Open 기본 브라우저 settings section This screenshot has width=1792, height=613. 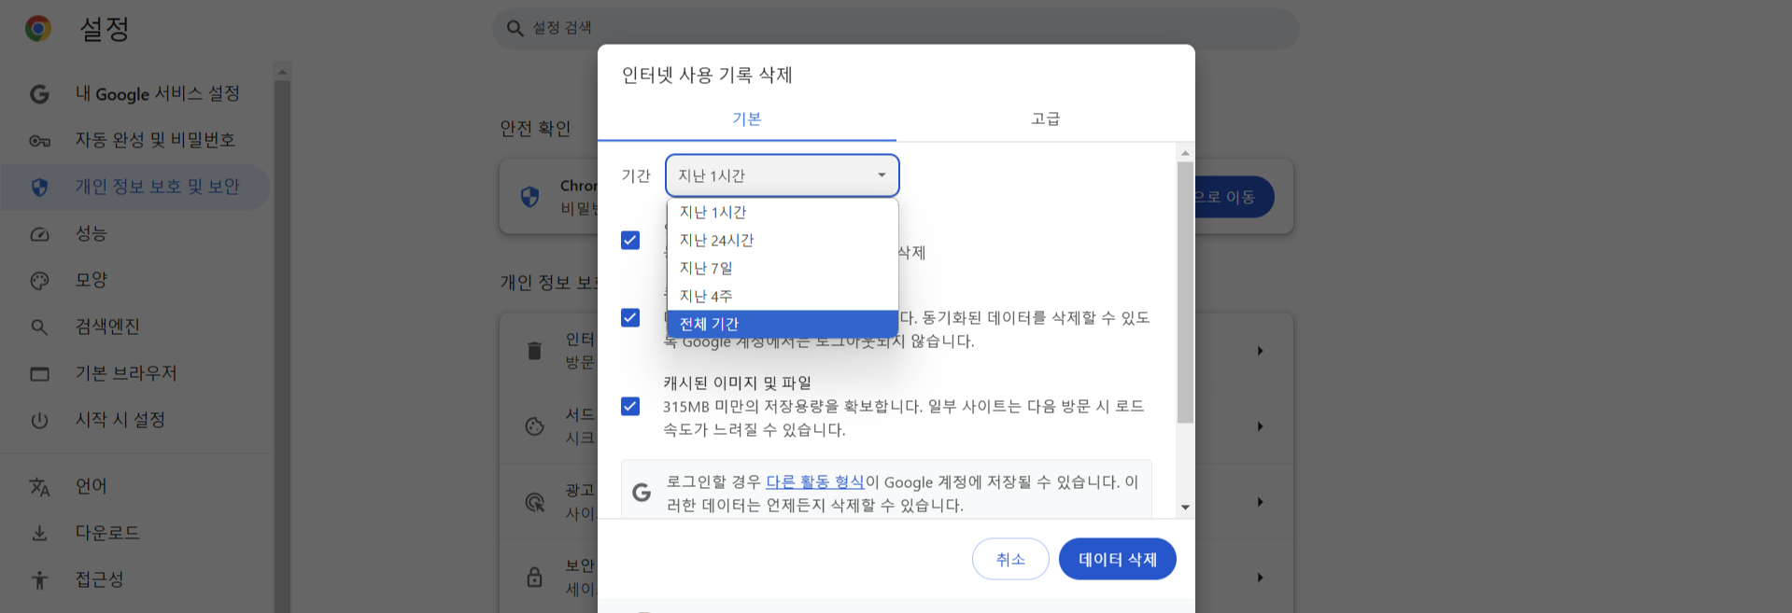(x=135, y=374)
